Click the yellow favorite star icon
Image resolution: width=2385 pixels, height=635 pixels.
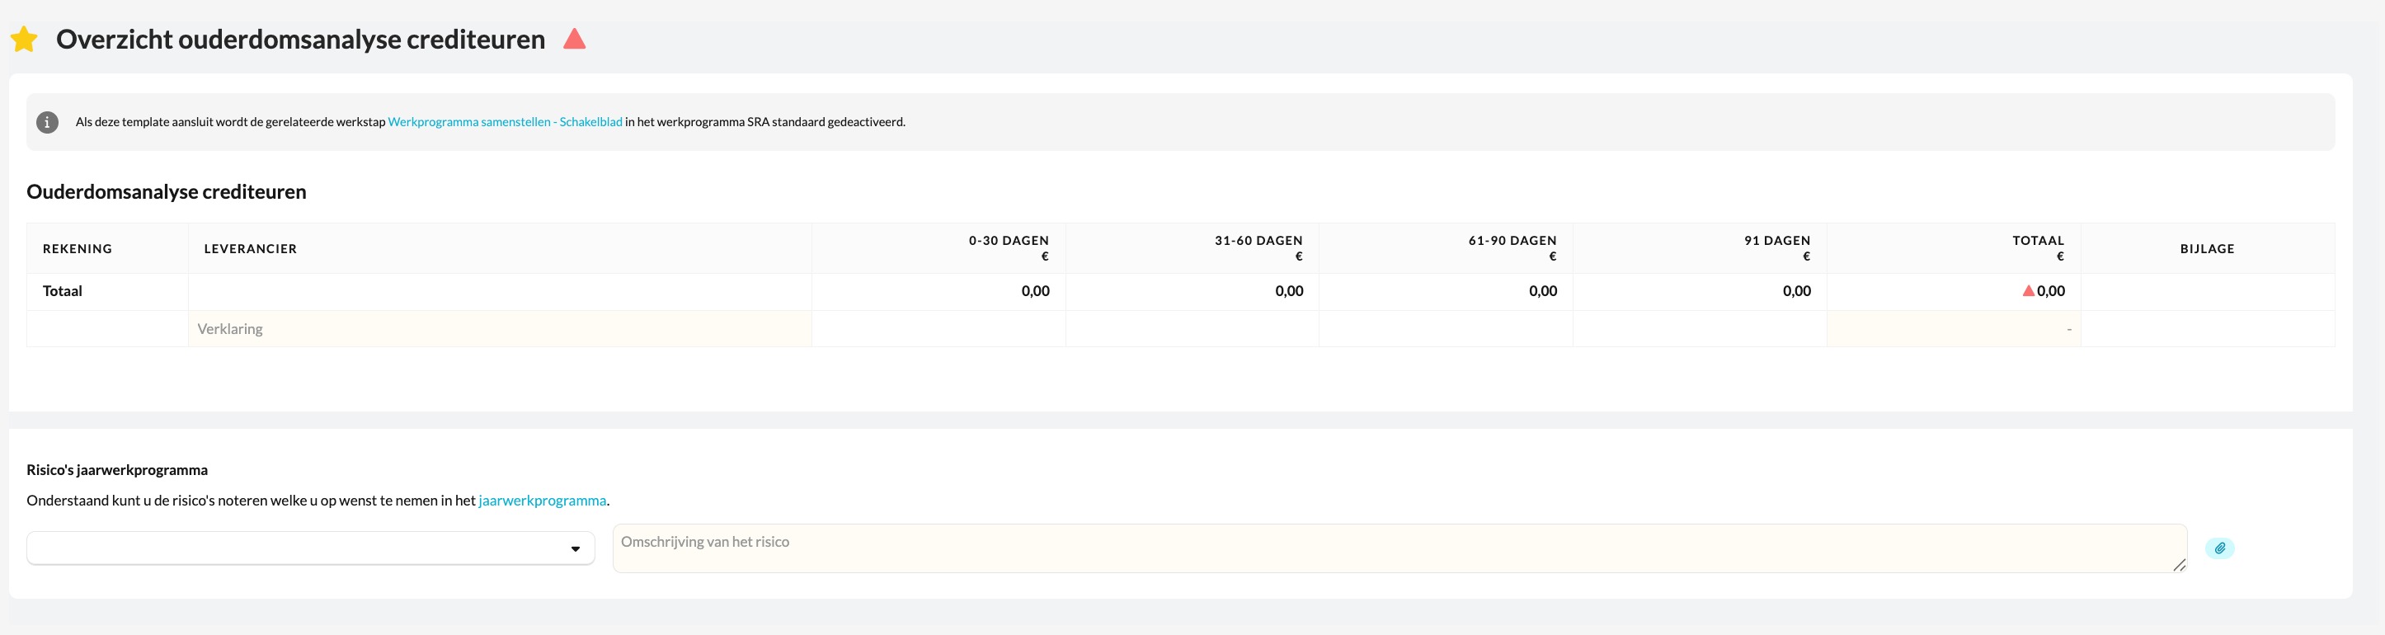pyautogui.click(x=24, y=40)
